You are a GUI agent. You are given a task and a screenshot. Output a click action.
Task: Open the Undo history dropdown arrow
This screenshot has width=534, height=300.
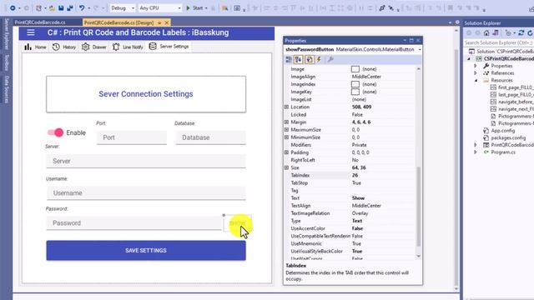[x=88, y=8]
